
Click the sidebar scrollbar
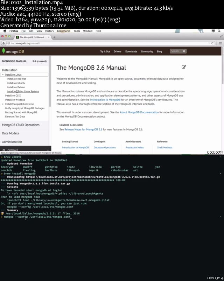pos(50,82)
